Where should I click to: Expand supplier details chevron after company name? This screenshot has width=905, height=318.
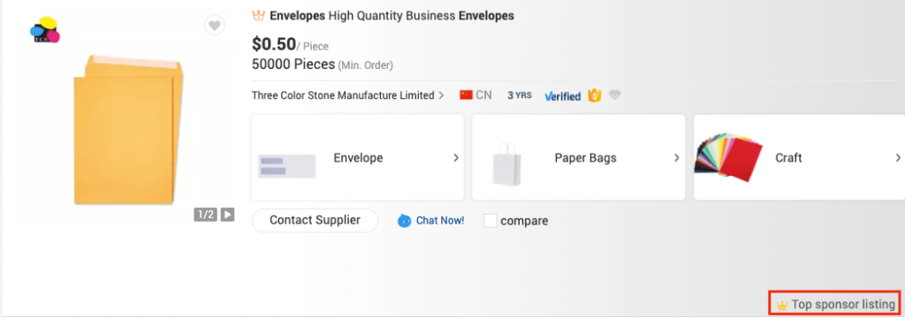[x=442, y=95]
